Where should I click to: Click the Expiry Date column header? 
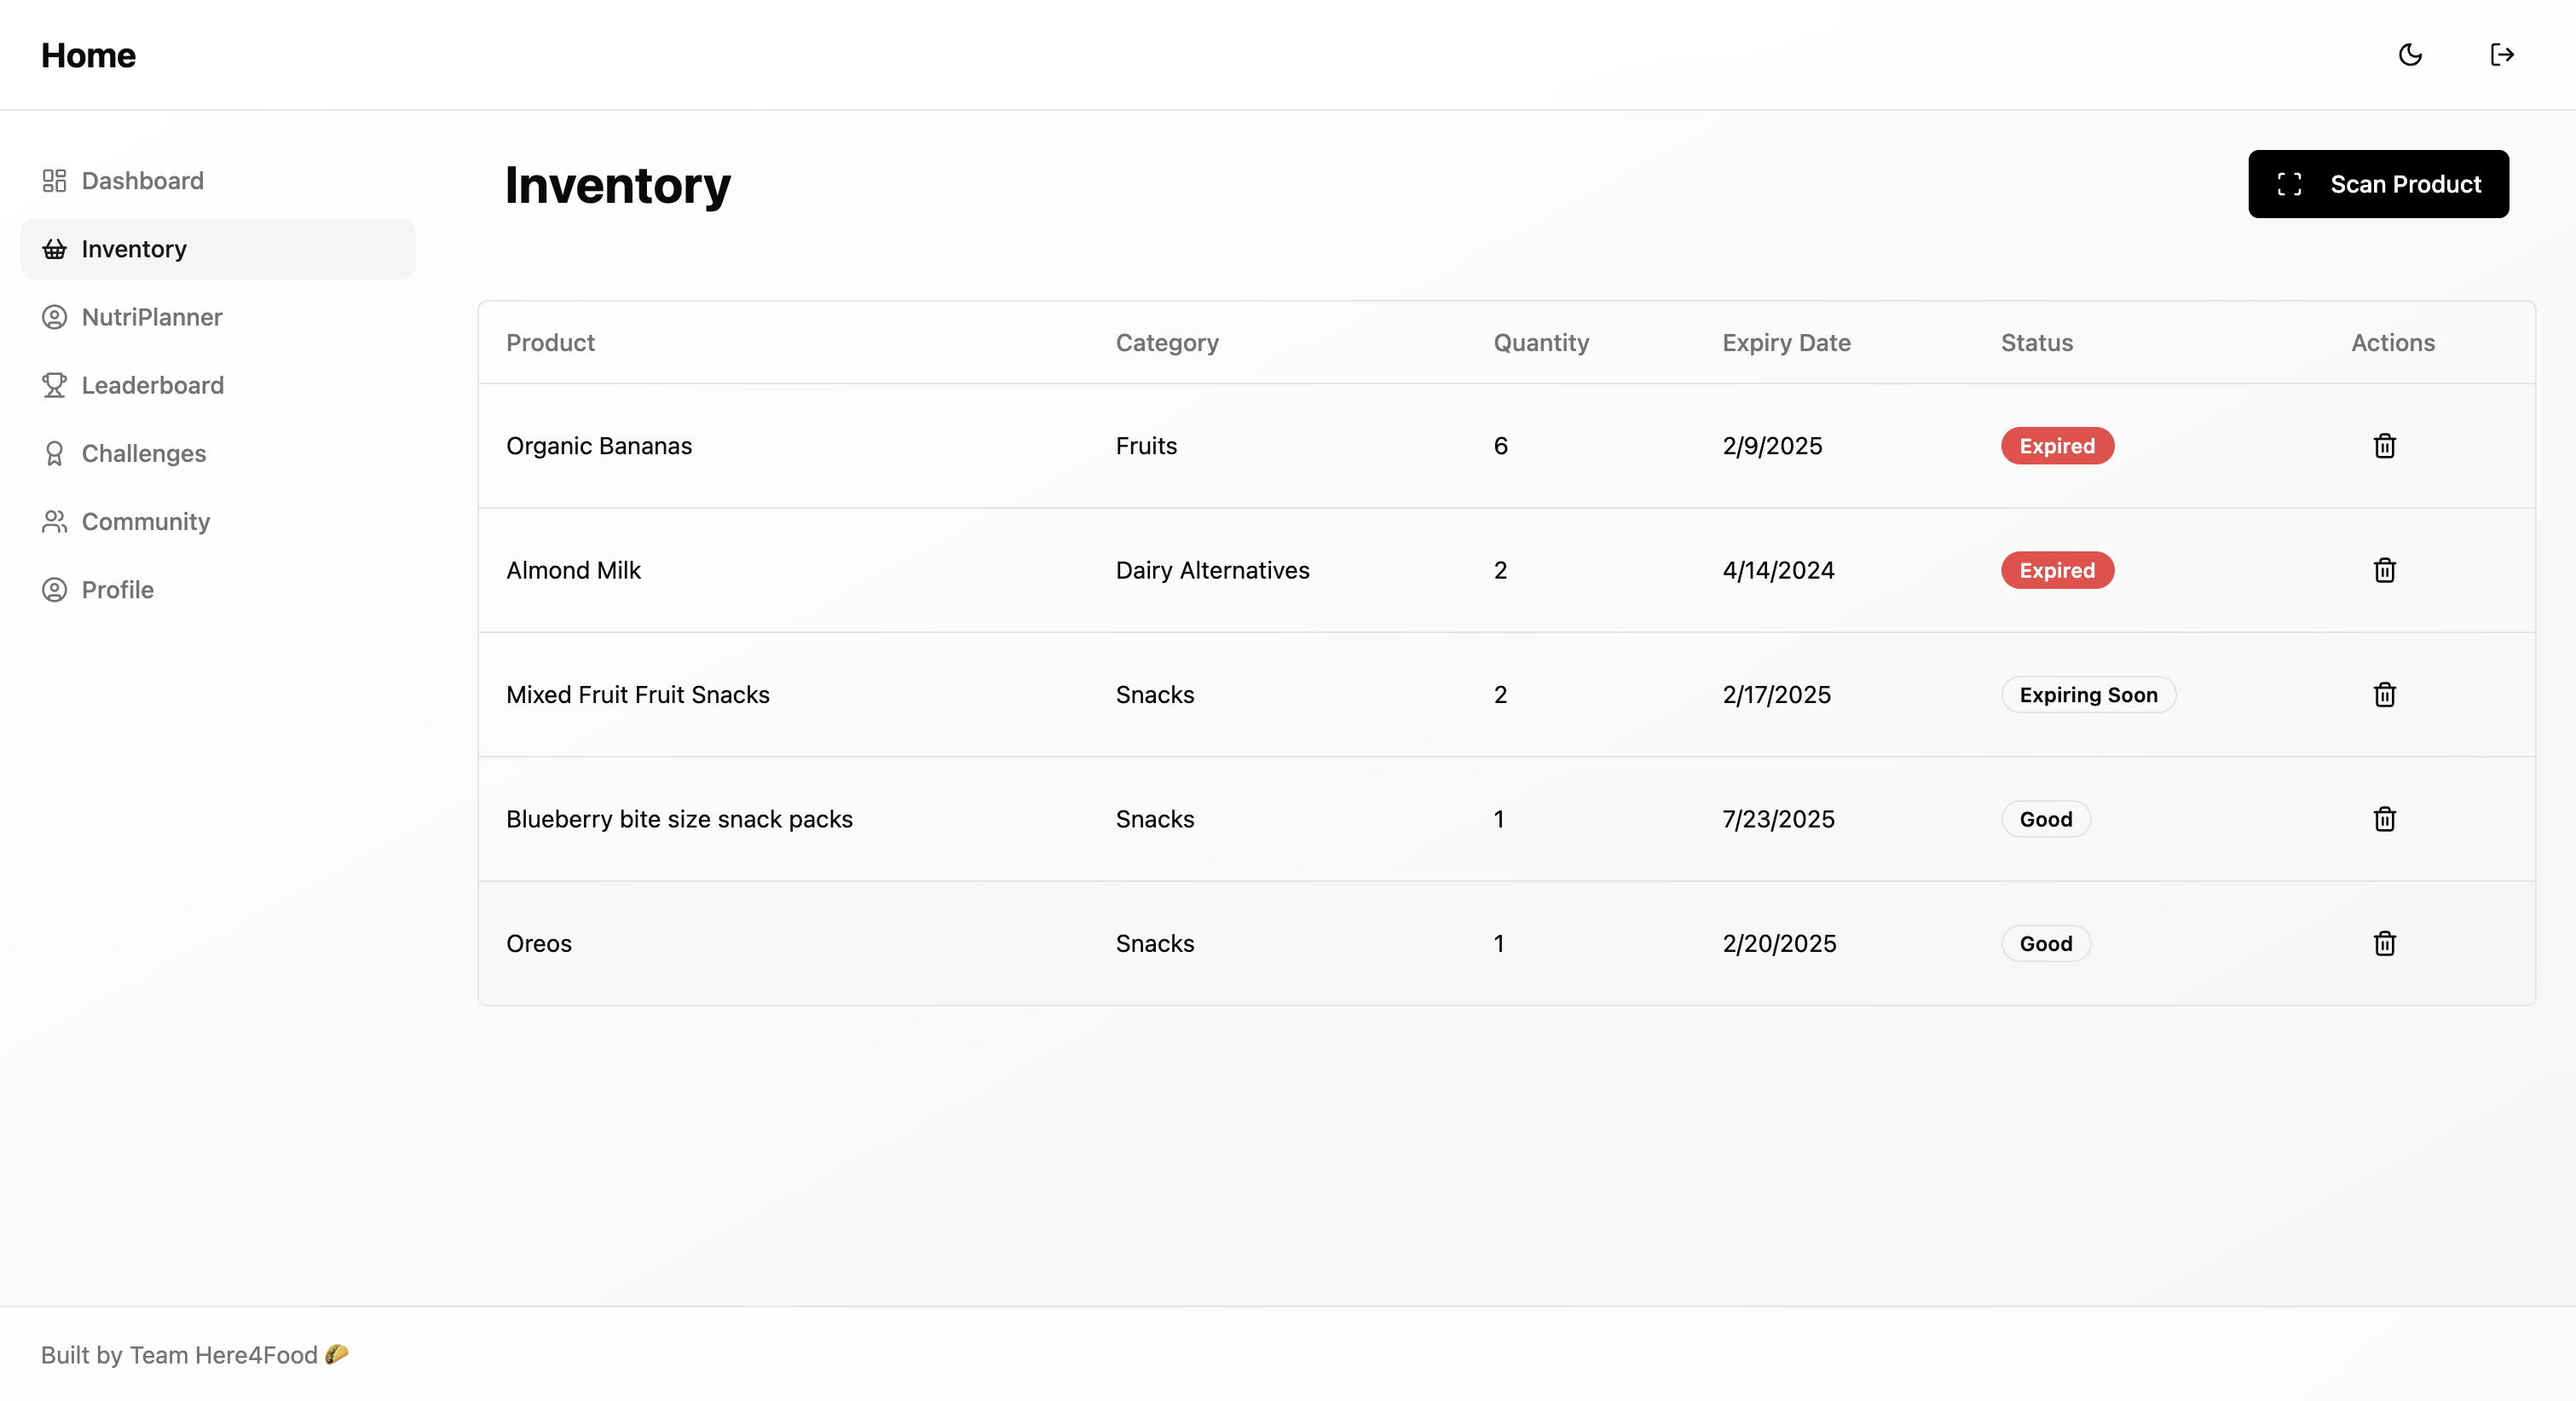(1785, 343)
